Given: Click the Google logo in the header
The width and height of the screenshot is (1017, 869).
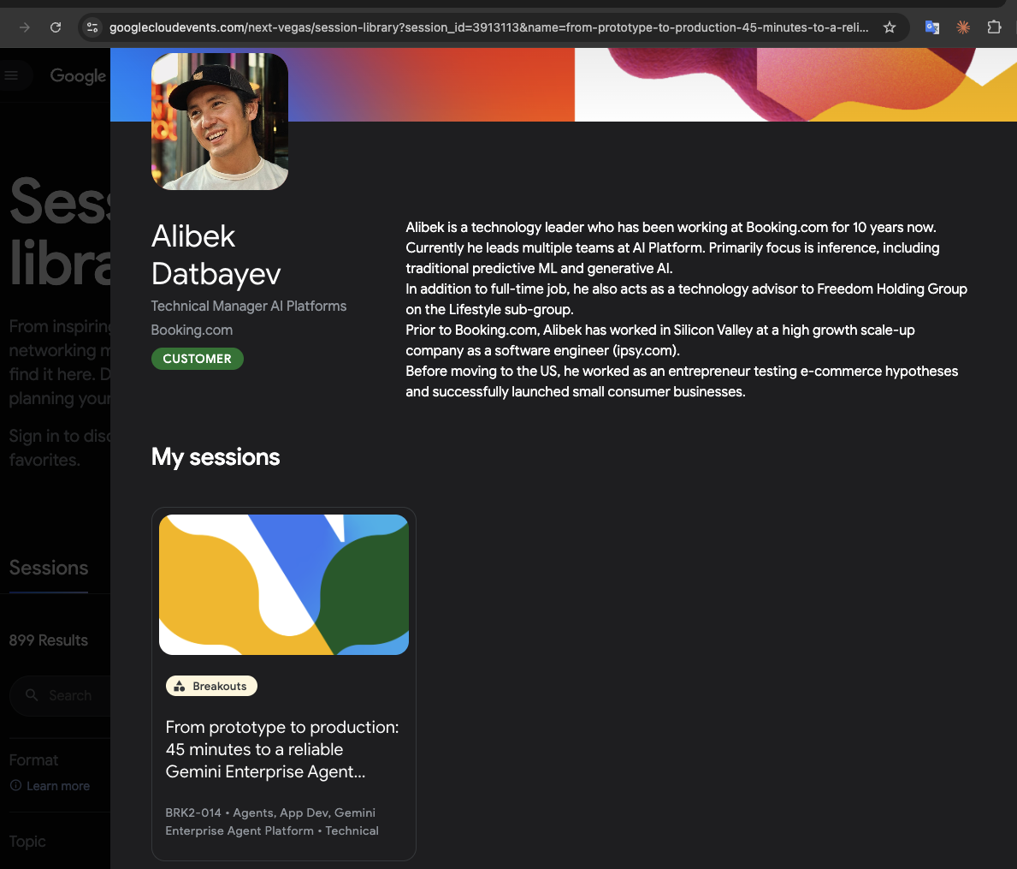Looking at the screenshot, I should [78, 76].
